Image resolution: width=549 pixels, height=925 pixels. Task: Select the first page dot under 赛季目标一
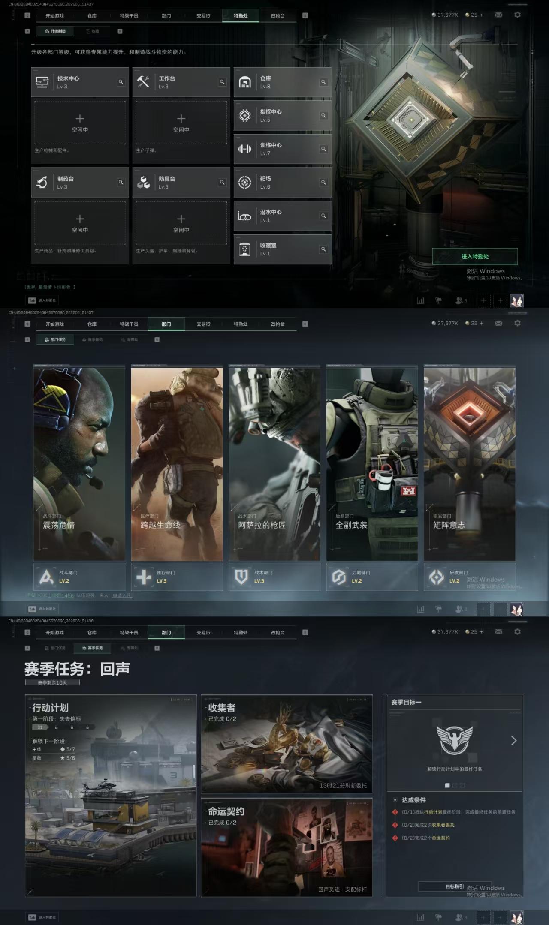pos(447,786)
